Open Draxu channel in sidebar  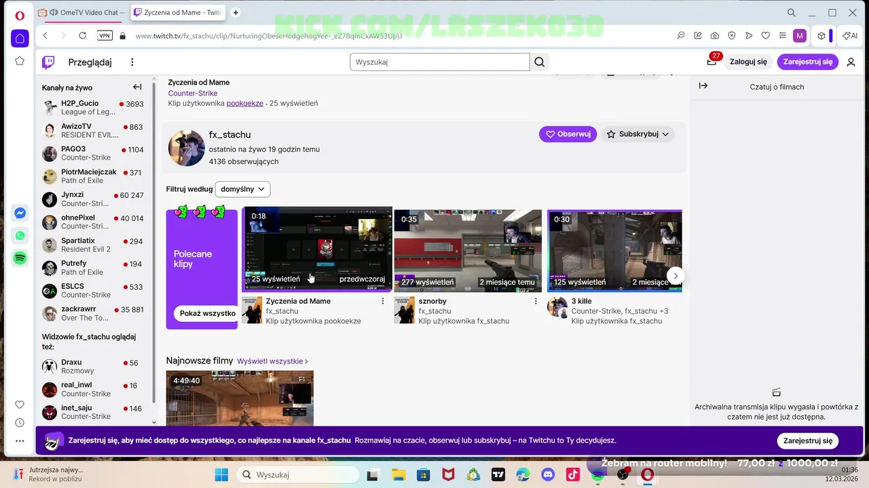tap(93, 367)
